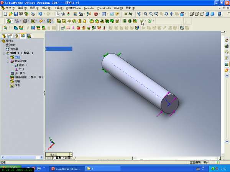
Task: Click the yellow bell-shaped feature icon
Action: [85, 21]
